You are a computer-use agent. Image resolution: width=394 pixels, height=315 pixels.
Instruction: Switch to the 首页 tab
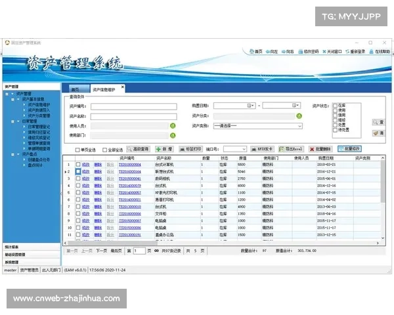click(x=74, y=89)
